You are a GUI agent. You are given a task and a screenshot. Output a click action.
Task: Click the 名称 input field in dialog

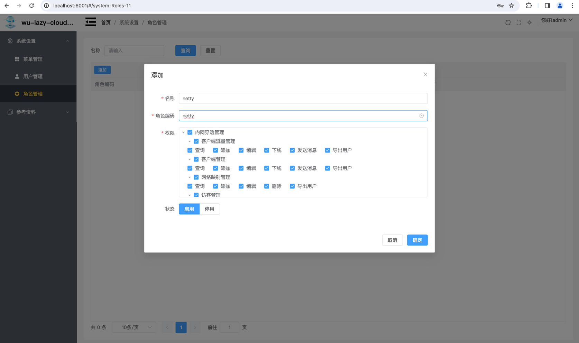pos(303,99)
